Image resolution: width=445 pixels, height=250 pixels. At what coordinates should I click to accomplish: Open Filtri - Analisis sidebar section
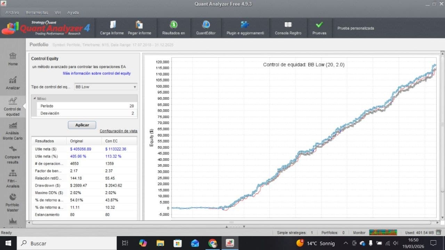pyautogui.click(x=13, y=178)
